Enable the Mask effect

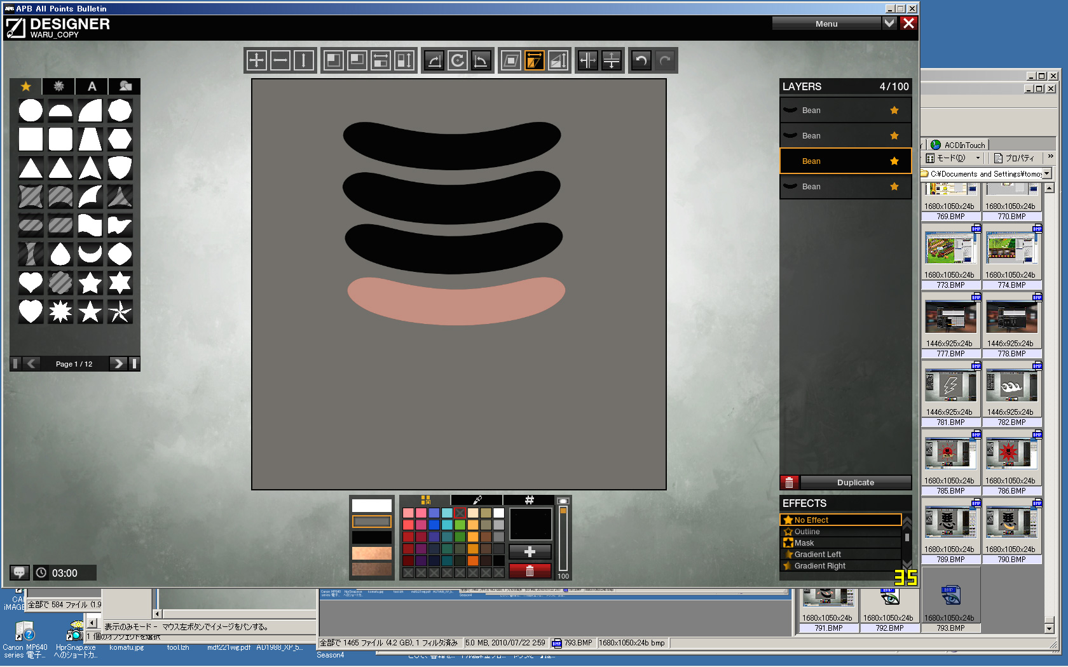point(804,543)
